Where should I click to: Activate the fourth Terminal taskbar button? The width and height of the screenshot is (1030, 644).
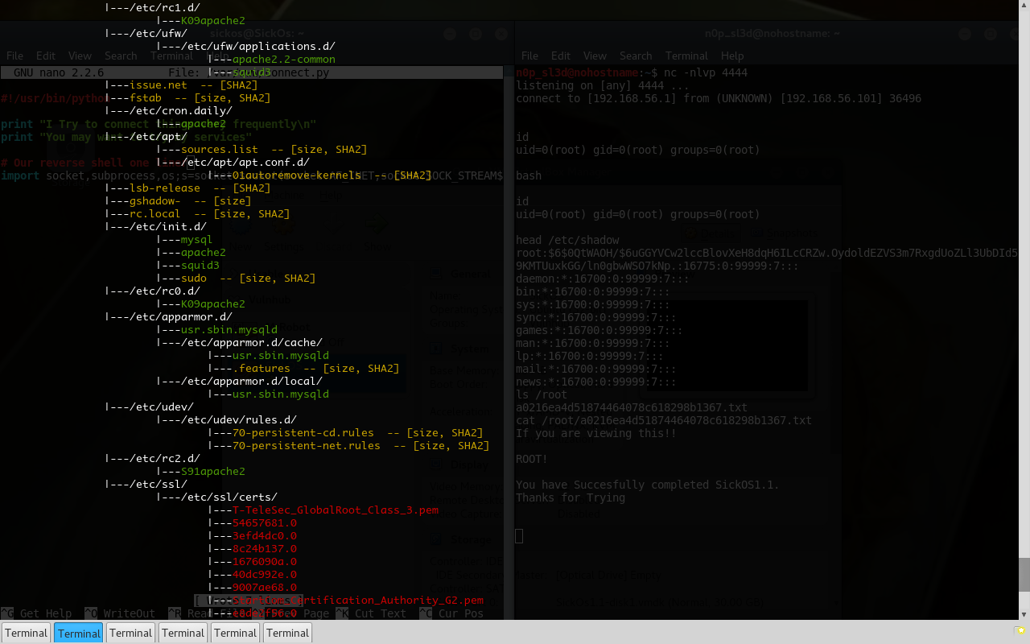pos(183,633)
